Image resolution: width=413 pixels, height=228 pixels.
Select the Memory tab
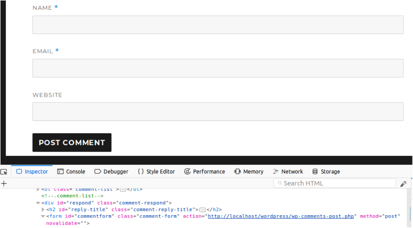249,172
